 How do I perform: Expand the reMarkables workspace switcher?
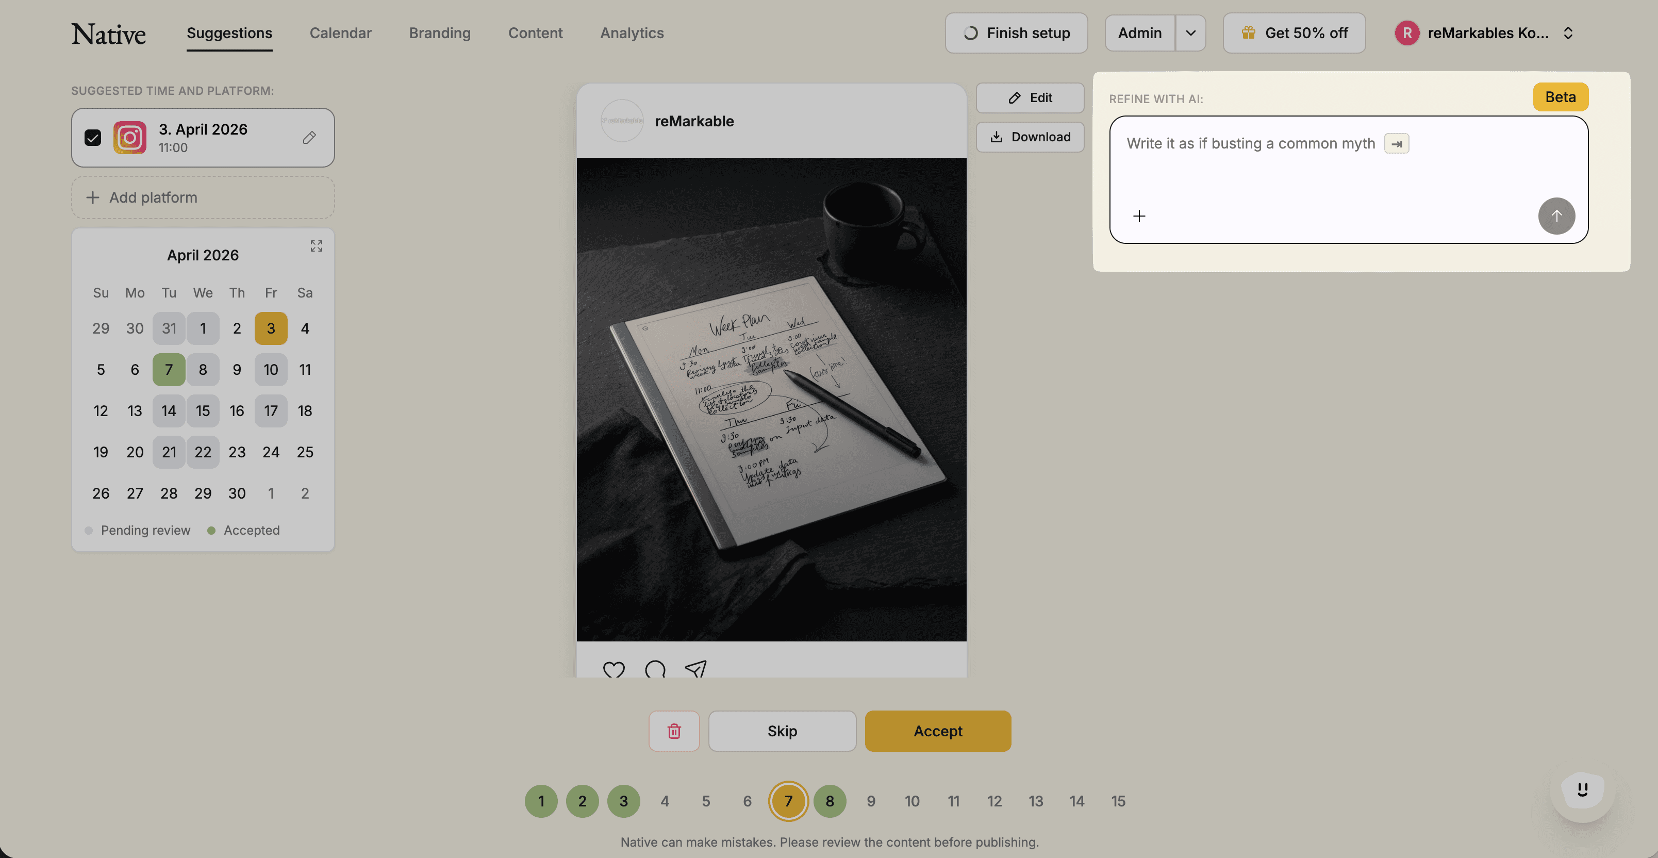pos(1568,33)
